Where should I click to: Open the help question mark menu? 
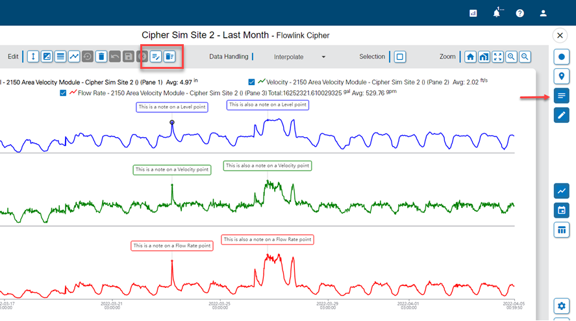[x=520, y=13]
